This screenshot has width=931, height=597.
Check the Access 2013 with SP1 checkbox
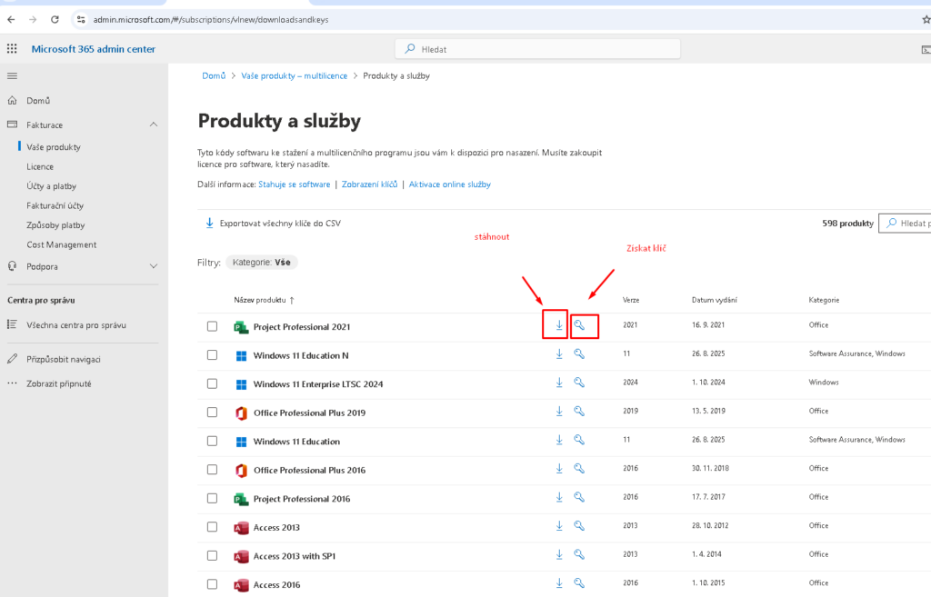pos(212,555)
